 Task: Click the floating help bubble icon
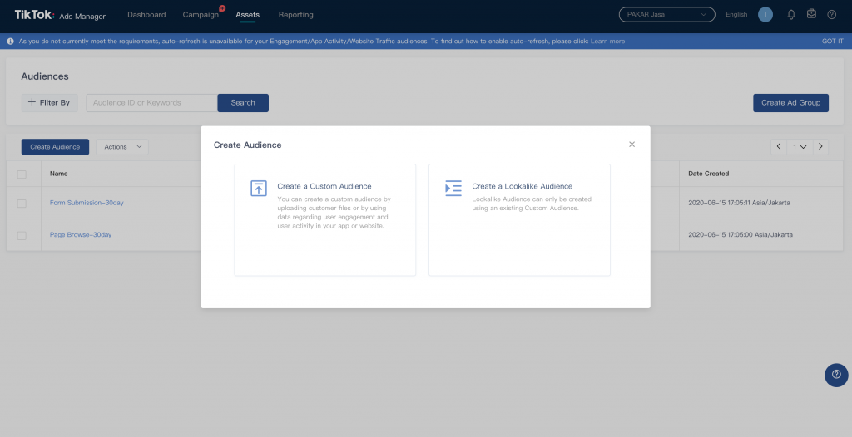(x=836, y=375)
